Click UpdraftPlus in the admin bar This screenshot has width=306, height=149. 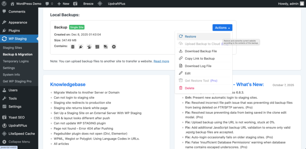click(x=117, y=4)
